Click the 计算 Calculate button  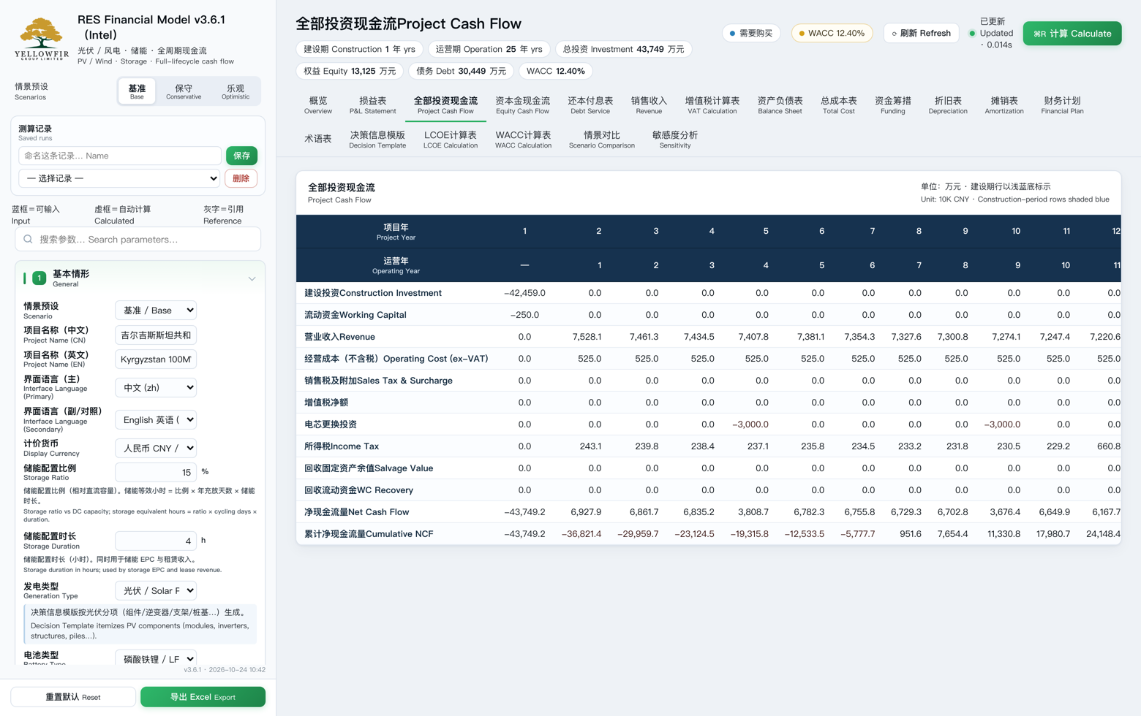(1072, 34)
